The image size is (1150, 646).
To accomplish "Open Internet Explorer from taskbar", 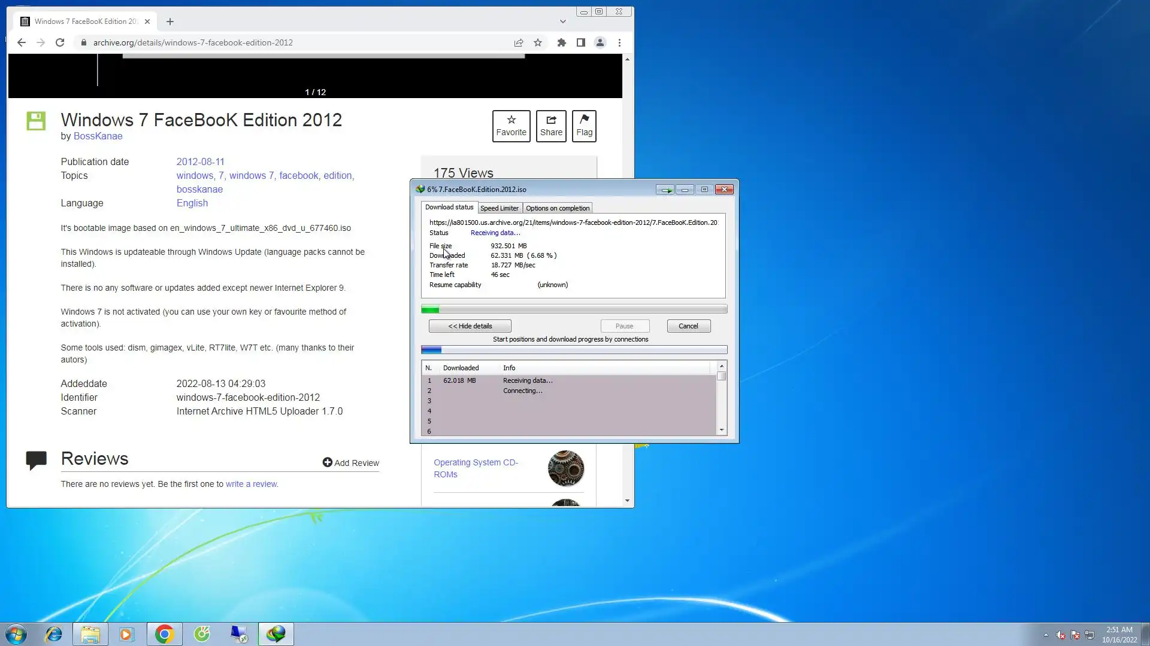I will coord(54,634).
